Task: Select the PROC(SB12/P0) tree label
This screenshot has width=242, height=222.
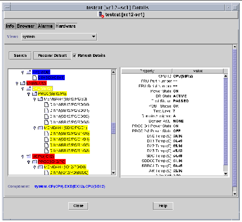Action: (52, 94)
